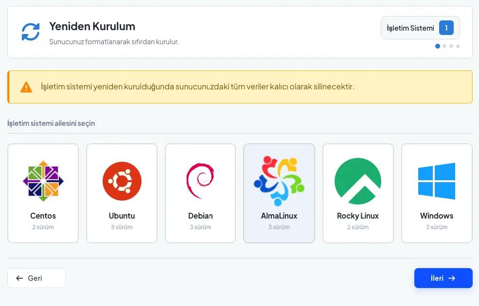Click the Ubuntu logo
This screenshot has width=479, height=306.
(x=122, y=181)
